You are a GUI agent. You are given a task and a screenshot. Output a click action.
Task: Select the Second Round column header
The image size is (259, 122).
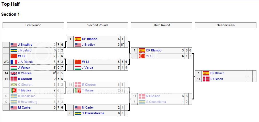point(97,25)
